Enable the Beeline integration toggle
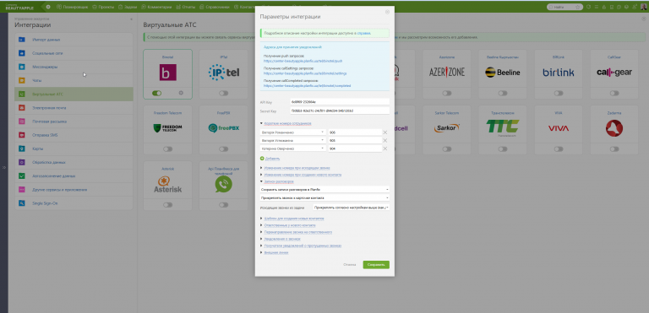Screen dimensions: 649x313 click(x=503, y=93)
